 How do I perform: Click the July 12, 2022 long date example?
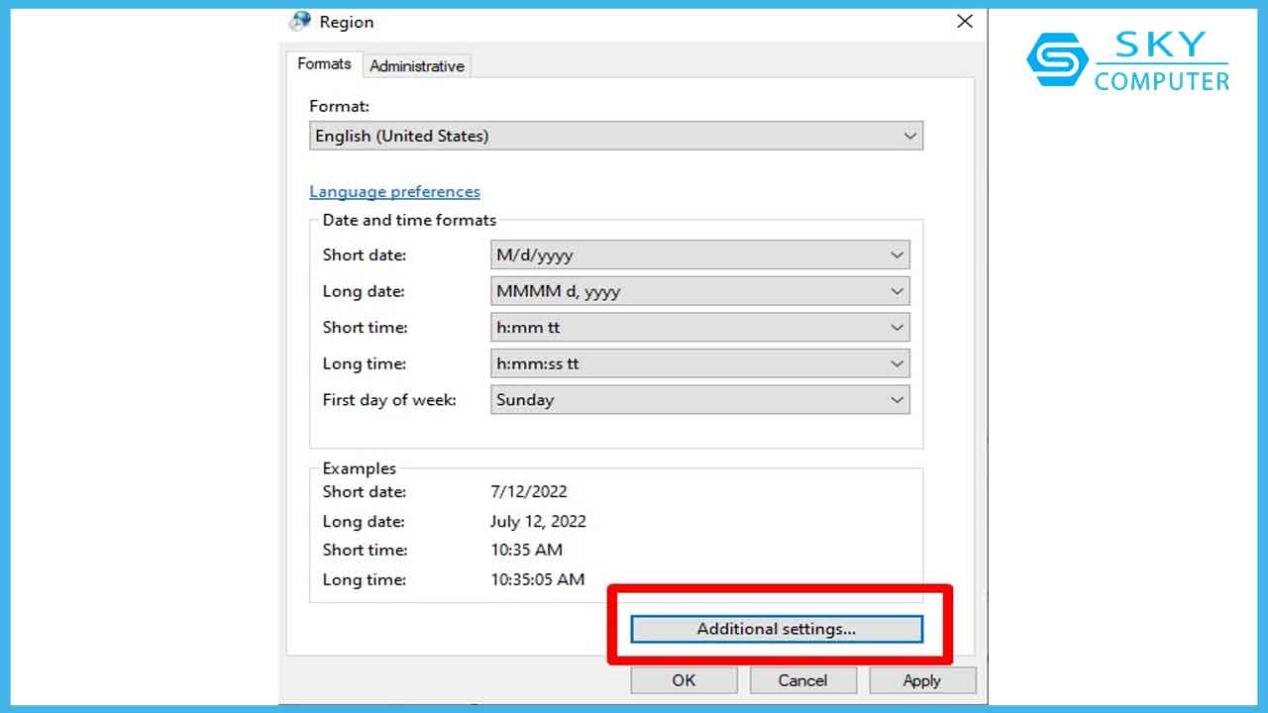[538, 521]
